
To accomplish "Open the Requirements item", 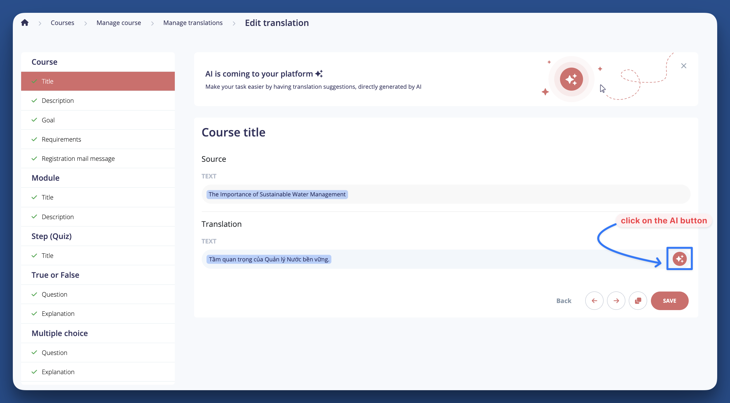I will (x=98, y=139).
